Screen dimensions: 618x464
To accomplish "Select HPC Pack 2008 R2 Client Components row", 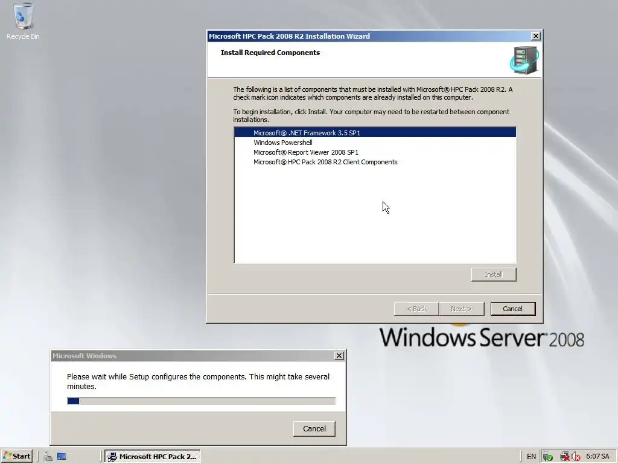I will coord(375,162).
